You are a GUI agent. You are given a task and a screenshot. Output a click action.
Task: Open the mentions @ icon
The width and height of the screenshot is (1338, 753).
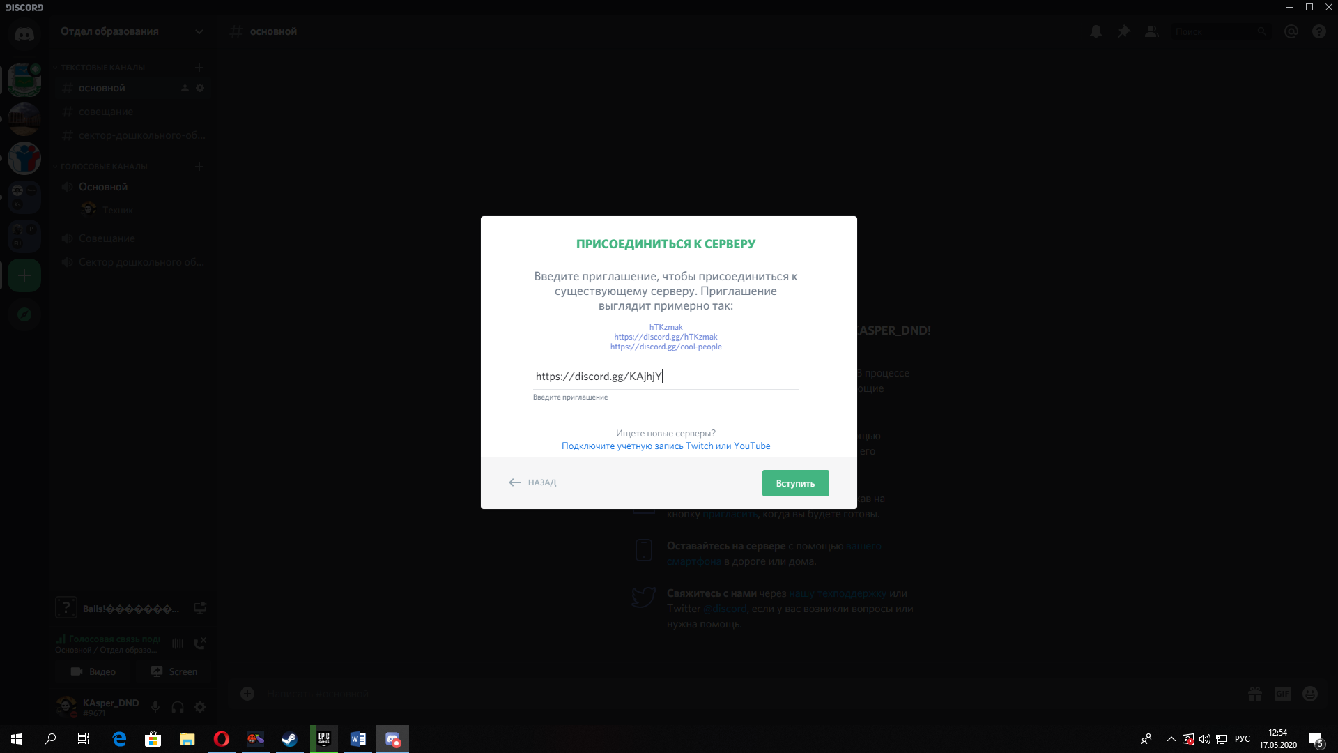(1291, 31)
